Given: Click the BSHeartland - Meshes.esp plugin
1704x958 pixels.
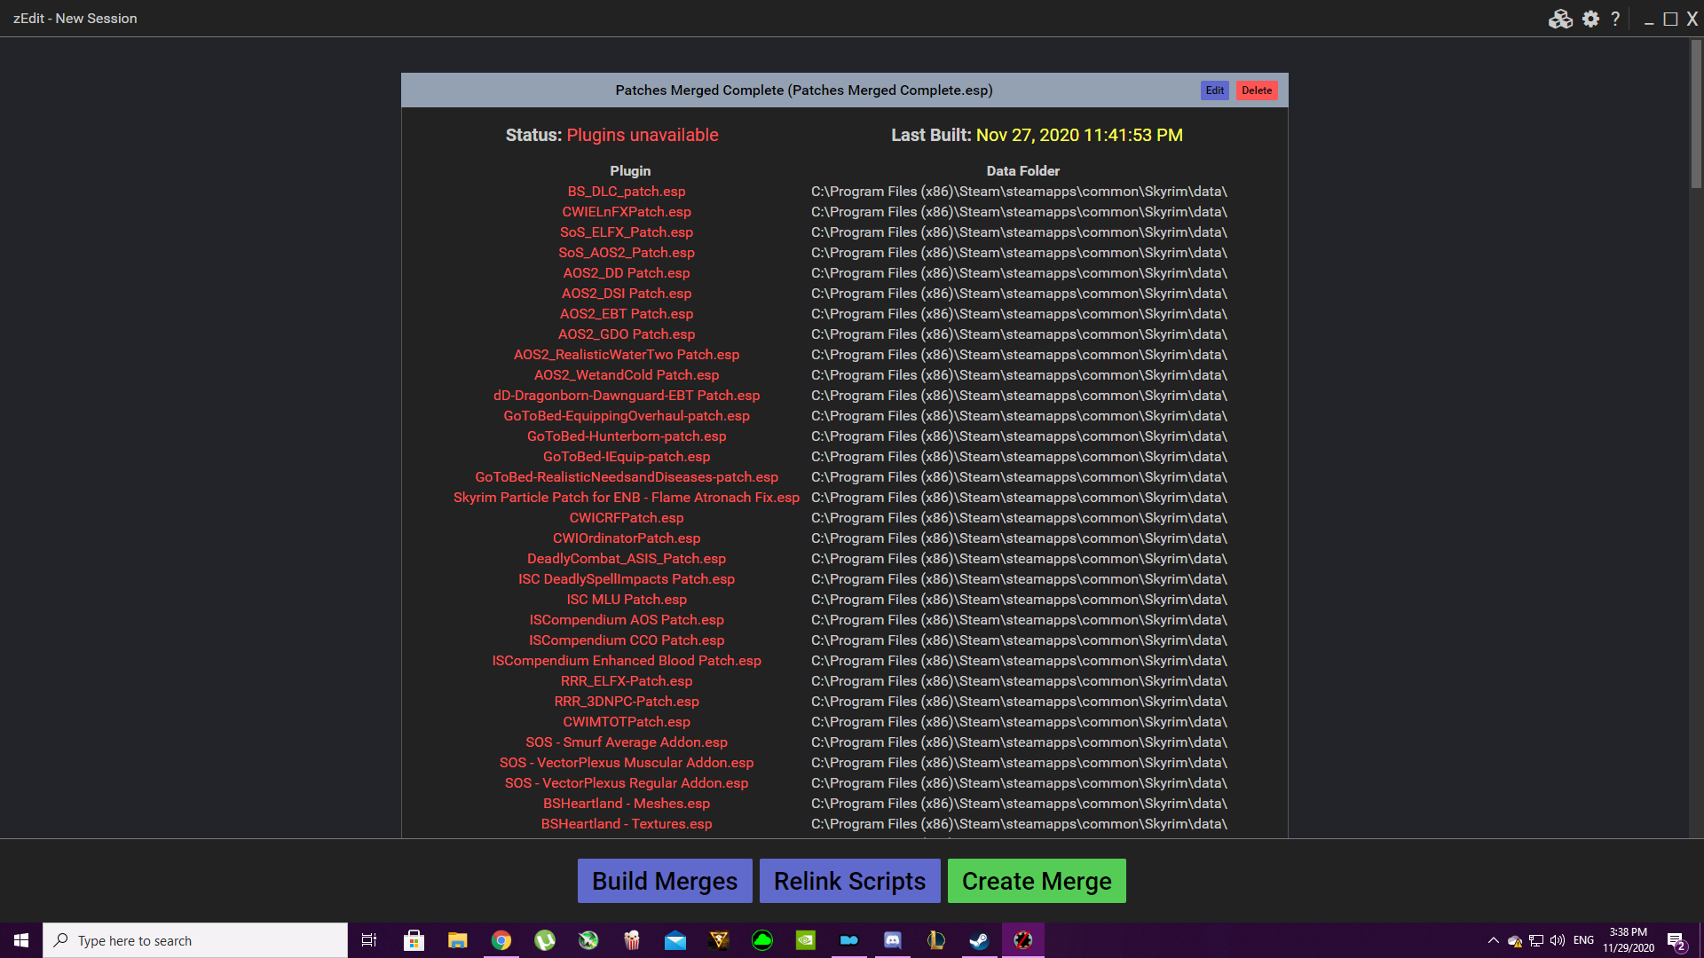Looking at the screenshot, I should pos(627,804).
